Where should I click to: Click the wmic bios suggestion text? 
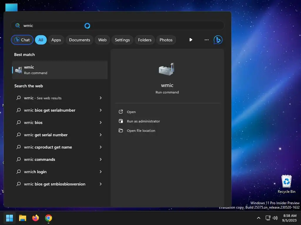pyautogui.click(x=33, y=122)
